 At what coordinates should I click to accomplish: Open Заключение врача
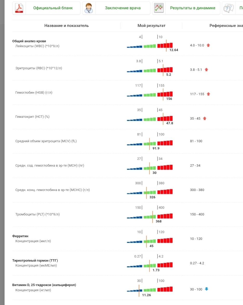[x=123, y=8]
